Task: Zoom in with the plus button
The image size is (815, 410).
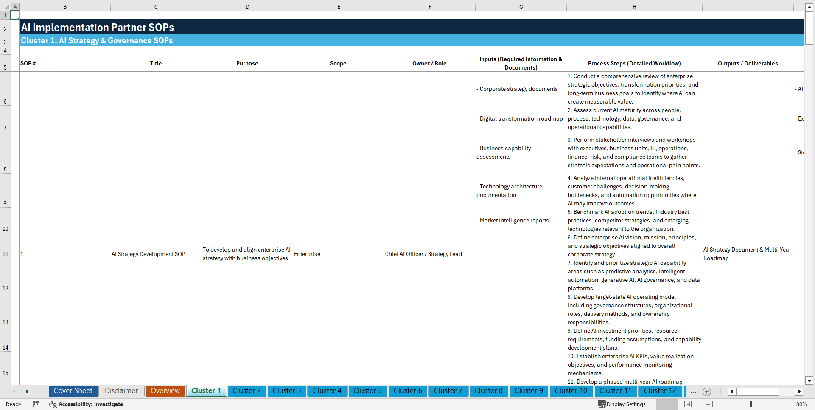Action: 787,404
